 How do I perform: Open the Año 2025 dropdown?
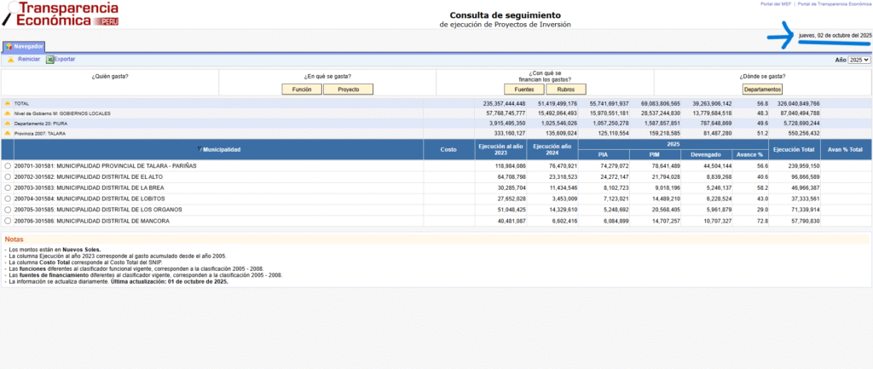(859, 61)
